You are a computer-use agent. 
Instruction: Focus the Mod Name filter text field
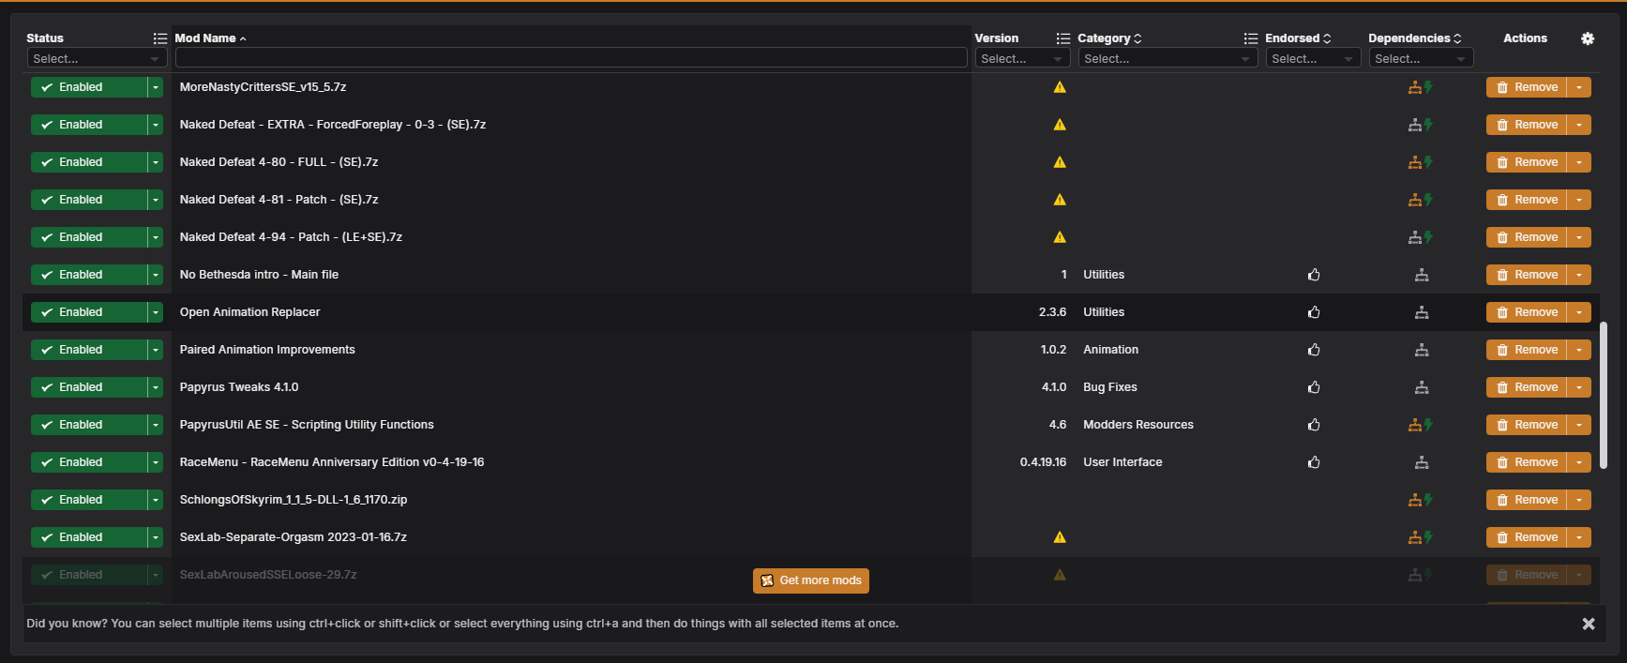tap(571, 58)
